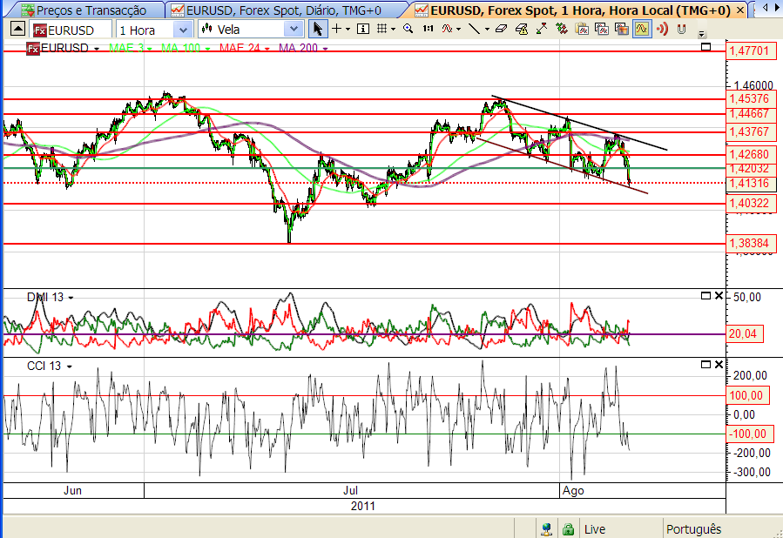Viewport: 783px width, 538px height.
Task: Maximize the DMI 13 pane
Action: coord(705,296)
